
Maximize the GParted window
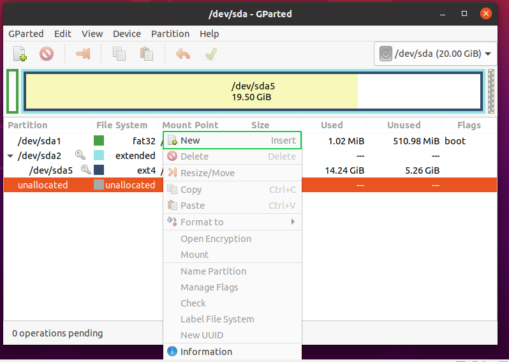coord(464,13)
